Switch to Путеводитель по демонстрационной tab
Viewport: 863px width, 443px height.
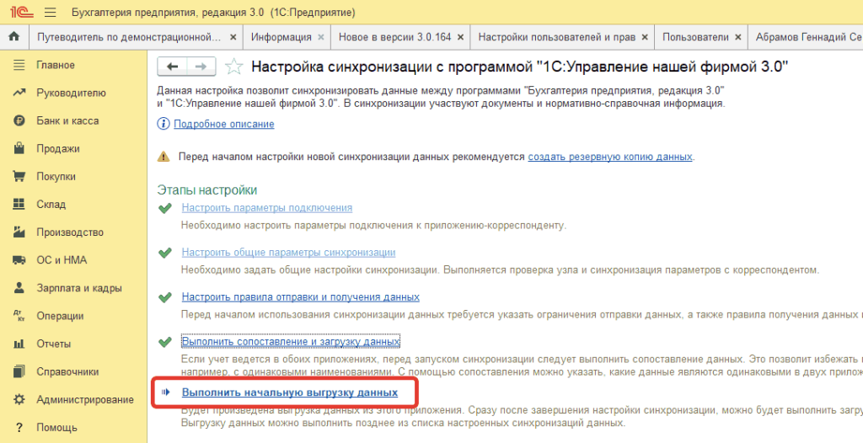click(129, 37)
